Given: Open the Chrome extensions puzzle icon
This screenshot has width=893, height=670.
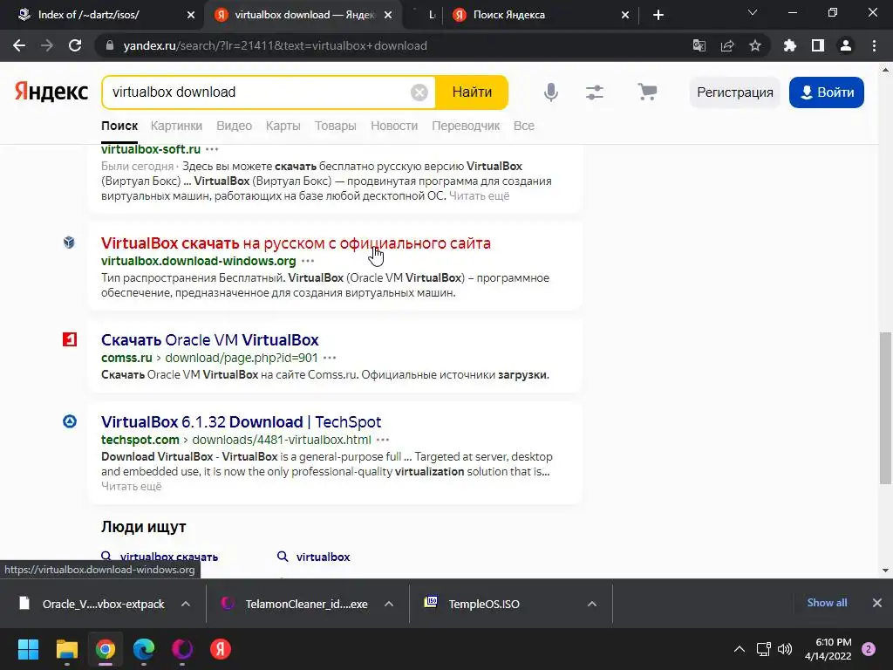Looking at the screenshot, I should (x=790, y=45).
